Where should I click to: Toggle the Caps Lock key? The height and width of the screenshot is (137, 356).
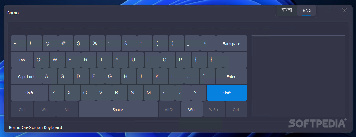point(26,76)
